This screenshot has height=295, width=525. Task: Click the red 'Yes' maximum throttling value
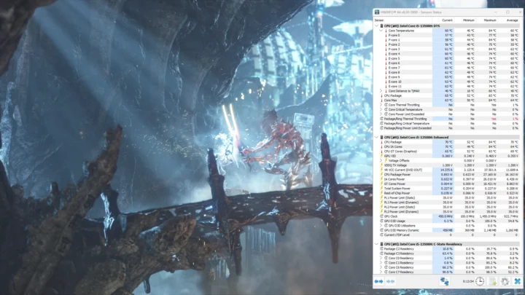pyautogui.click(x=494, y=119)
